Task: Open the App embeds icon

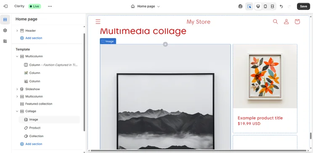Action: 5,41
